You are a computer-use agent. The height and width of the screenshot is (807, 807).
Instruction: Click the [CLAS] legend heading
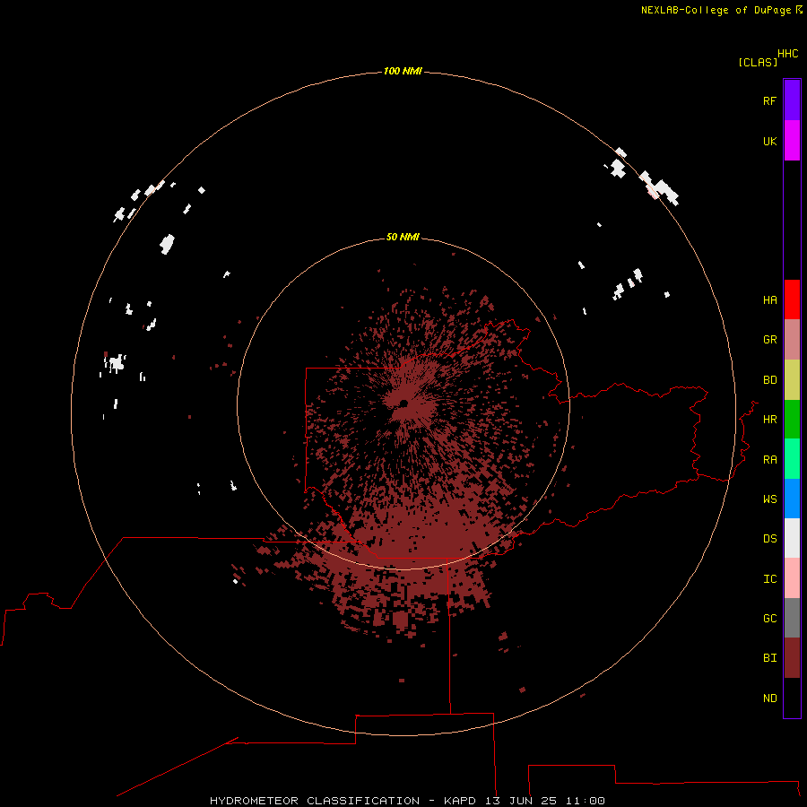(x=758, y=63)
